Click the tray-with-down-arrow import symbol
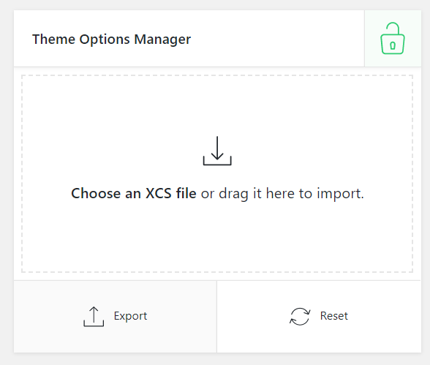This screenshot has height=365, width=430. [x=217, y=151]
